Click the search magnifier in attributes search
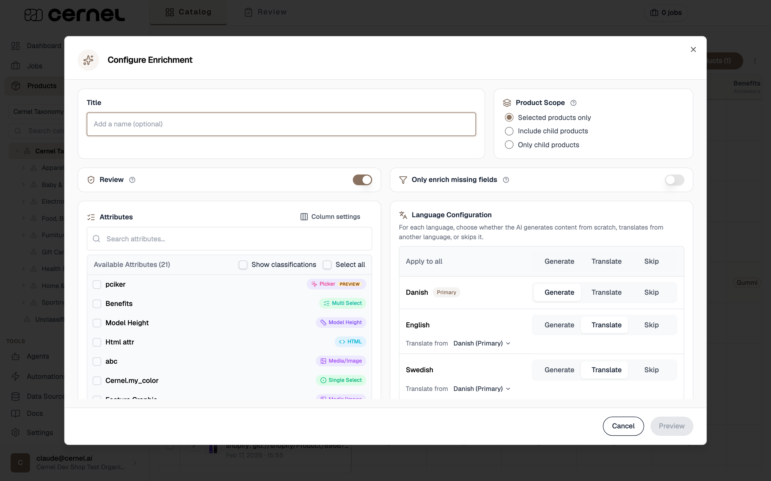Image resolution: width=771 pixels, height=481 pixels. (97, 239)
